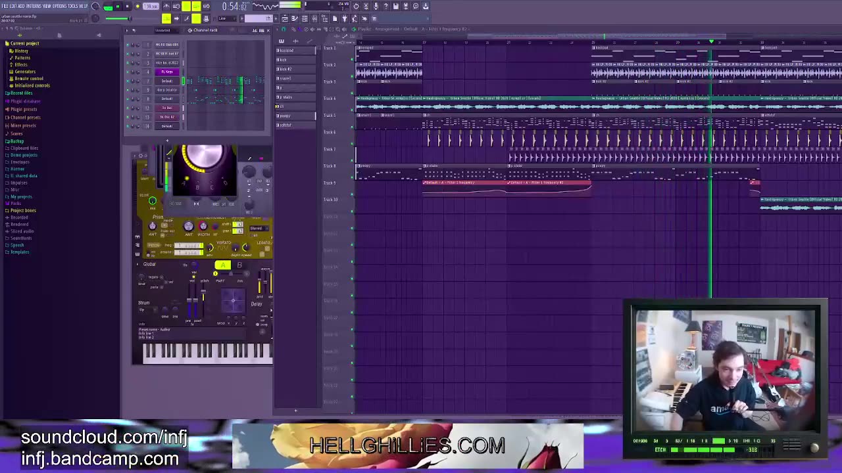
Task: Click the microphone recording icon
Action: pyautogui.click(x=376, y=7)
